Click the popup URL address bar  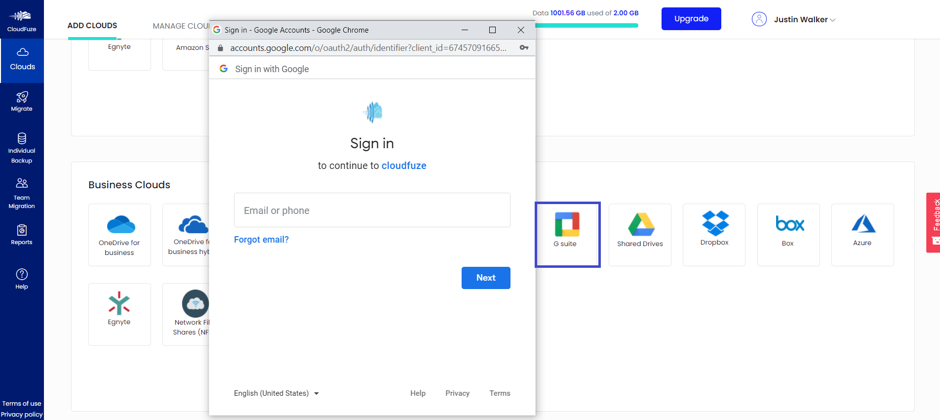point(368,48)
